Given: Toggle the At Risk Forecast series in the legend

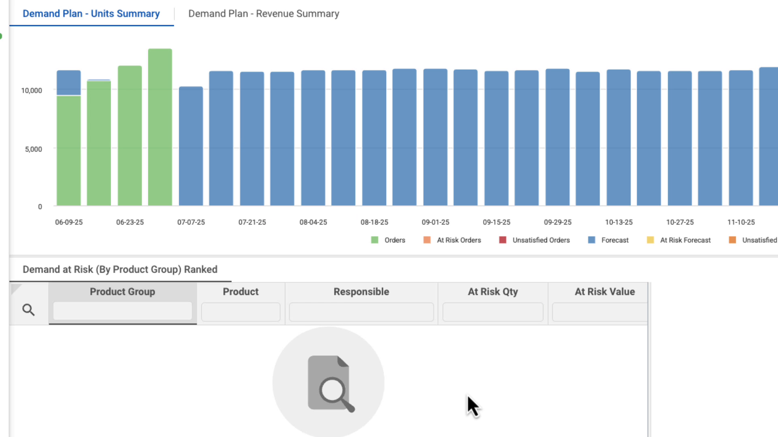Looking at the screenshot, I should pyautogui.click(x=650, y=240).
